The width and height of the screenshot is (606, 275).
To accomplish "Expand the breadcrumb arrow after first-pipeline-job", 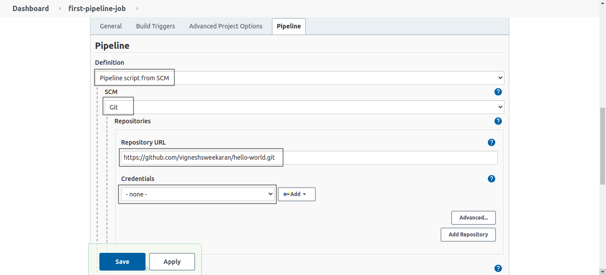I will (x=137, y=8).
